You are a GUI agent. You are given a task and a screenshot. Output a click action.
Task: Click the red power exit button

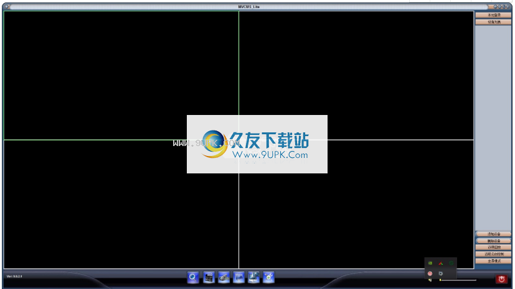501,279
